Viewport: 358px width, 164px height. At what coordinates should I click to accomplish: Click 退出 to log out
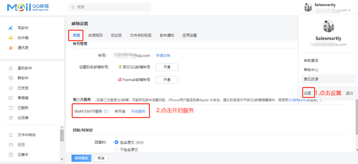[x=349, y=93]
